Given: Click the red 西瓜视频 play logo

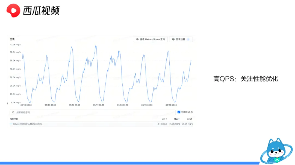Looking at the screenshot, I should [13, 11].
